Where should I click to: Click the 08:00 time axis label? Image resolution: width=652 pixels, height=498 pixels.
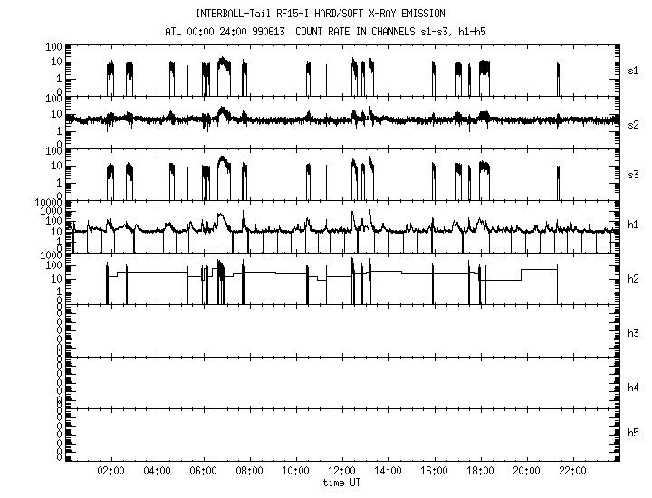pyautogui.click(x=250, y=472)
